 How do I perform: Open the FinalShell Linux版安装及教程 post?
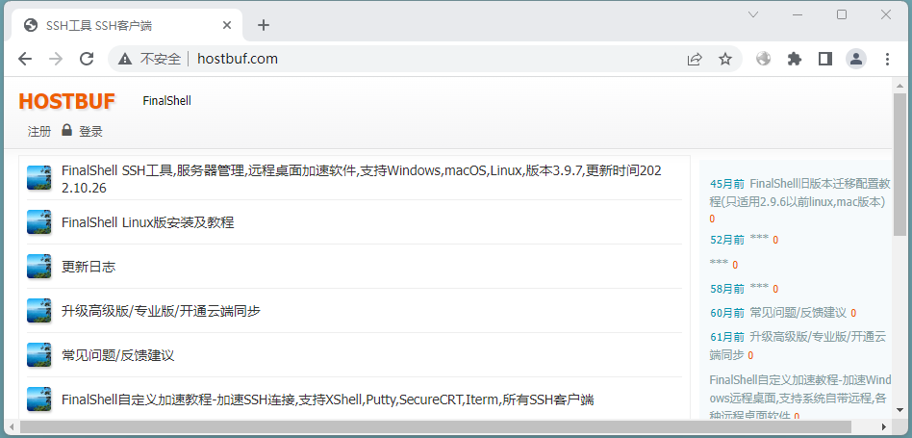pos(147,222)
